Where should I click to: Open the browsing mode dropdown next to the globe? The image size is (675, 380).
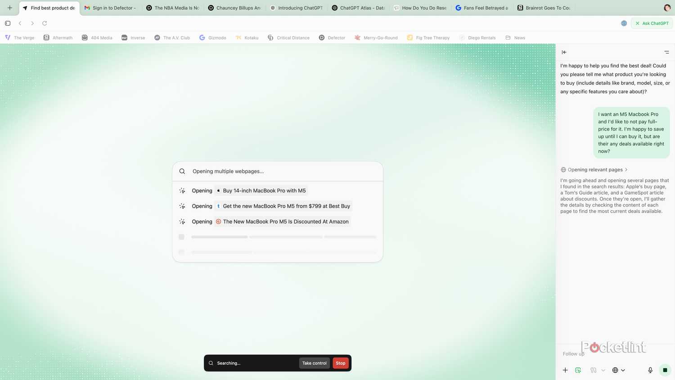tap(624, 370)
